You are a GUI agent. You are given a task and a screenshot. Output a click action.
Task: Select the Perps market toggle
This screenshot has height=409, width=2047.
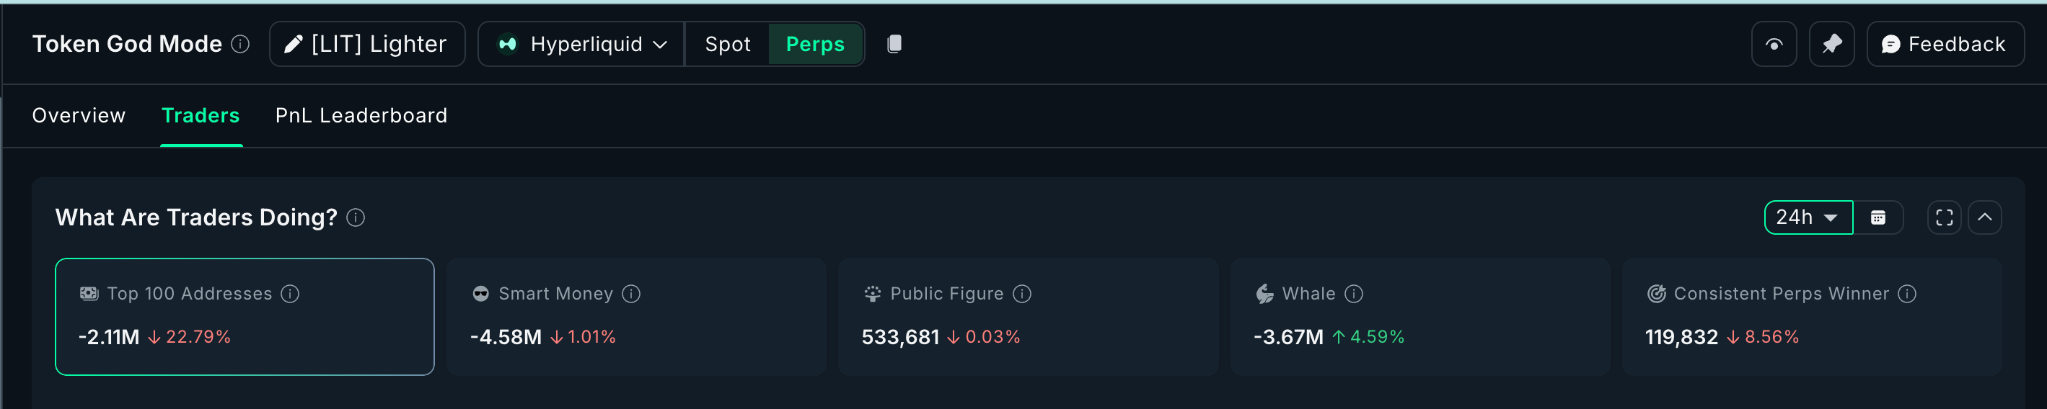point(814,45)
